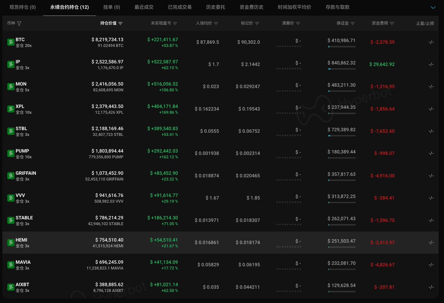
Task: Open the 币种 filter funnel icon
Action: (x=19, y=23)
